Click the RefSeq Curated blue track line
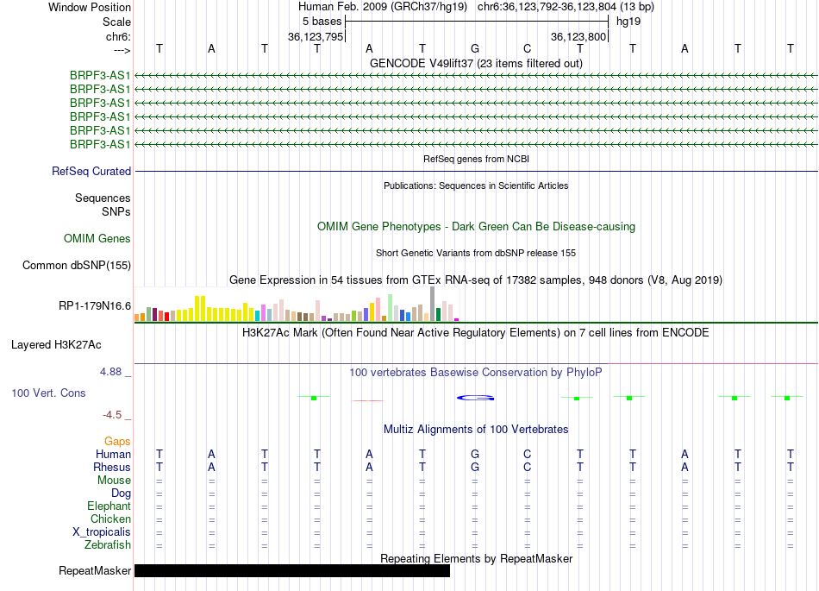This screenshot has height=591, width=819. click(477, 171)
